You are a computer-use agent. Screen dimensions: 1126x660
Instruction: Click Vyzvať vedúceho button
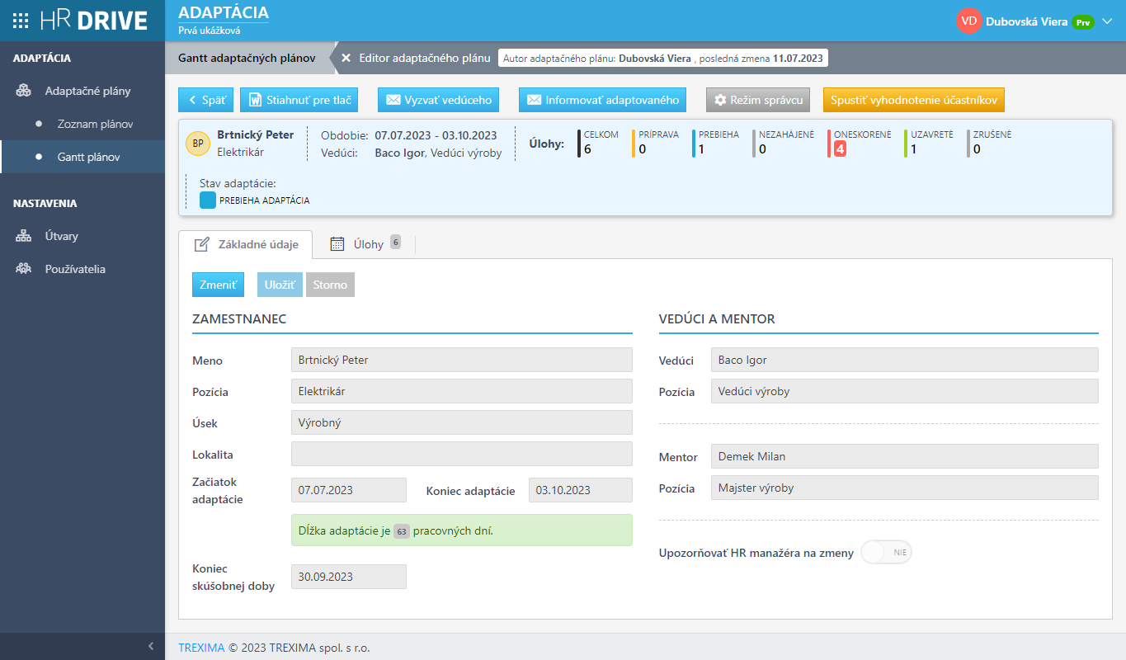pyautogui.click(x=440, y=100)
